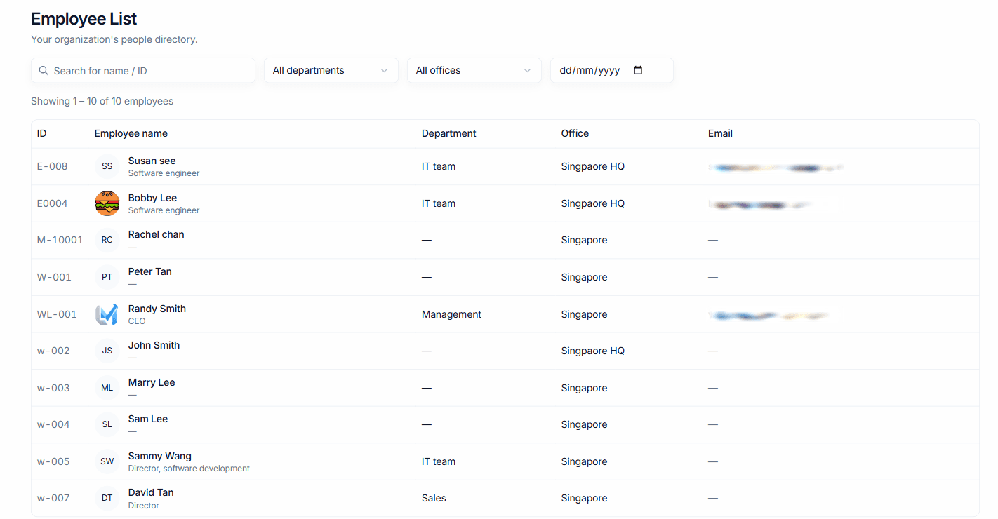Select Marry Lee name text

pos(152,382)
